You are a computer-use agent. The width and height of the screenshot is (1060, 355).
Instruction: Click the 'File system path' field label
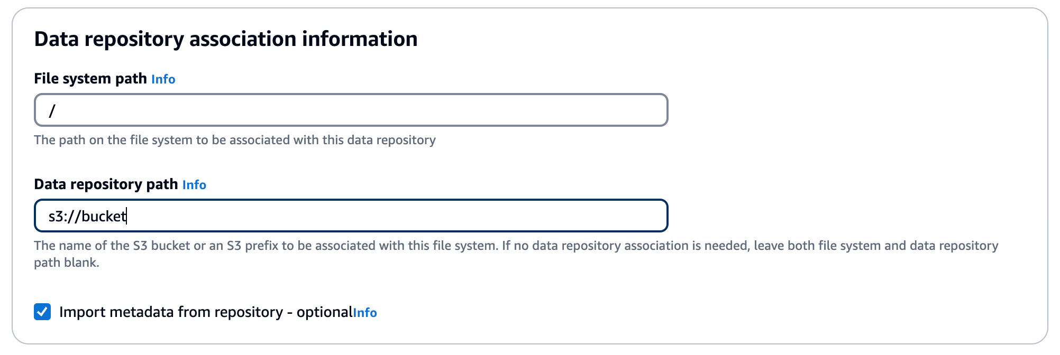[x=90, y=79]
